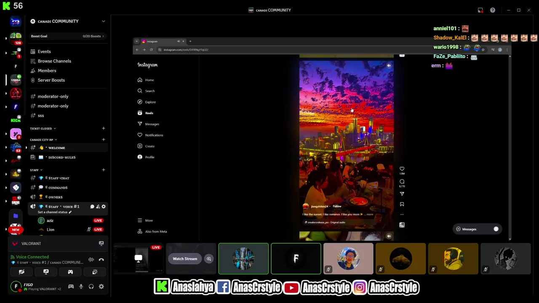Toggle reel audio mute speaker icon

point(389,65)
